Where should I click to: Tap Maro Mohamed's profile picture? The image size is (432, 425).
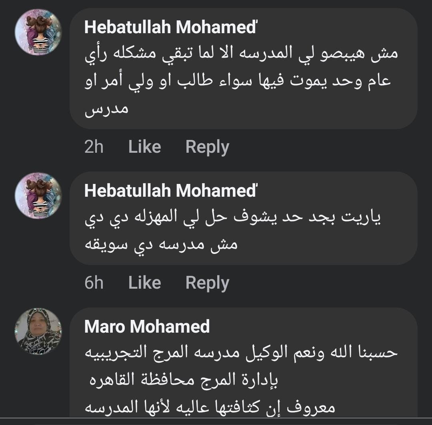pyautogui.click(x=38, y=331)
